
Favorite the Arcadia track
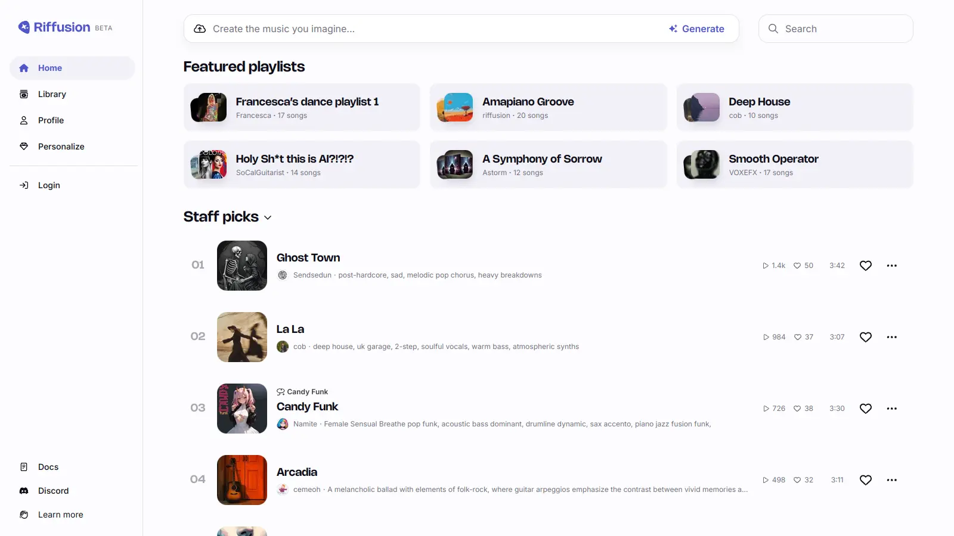[866, 480]
